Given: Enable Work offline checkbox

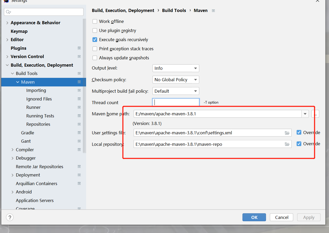Looking at the screenshot, I should tap(95, 21).
